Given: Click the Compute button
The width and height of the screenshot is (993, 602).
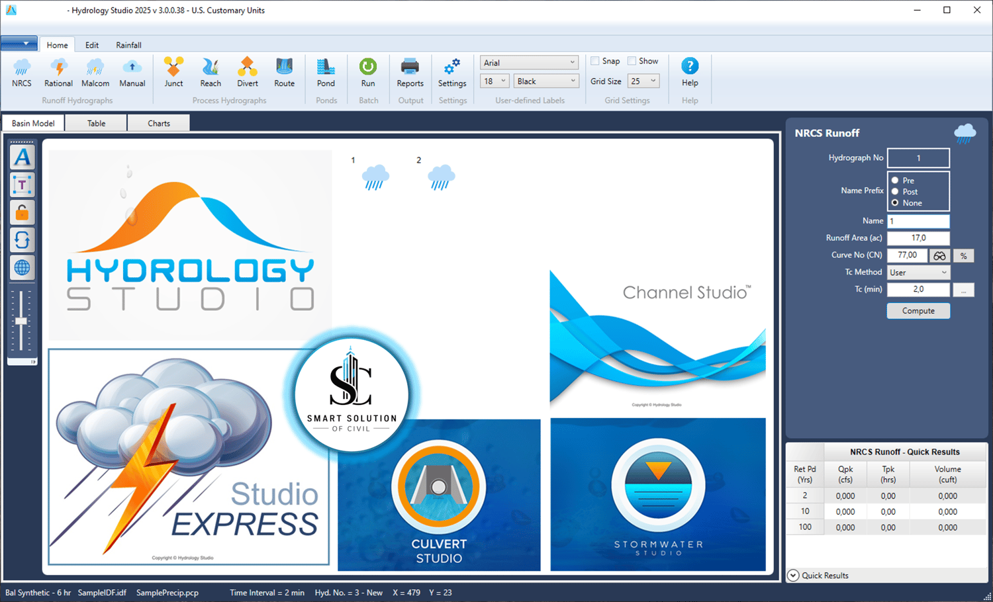Looking at the screenshot, I should (918, 311).
